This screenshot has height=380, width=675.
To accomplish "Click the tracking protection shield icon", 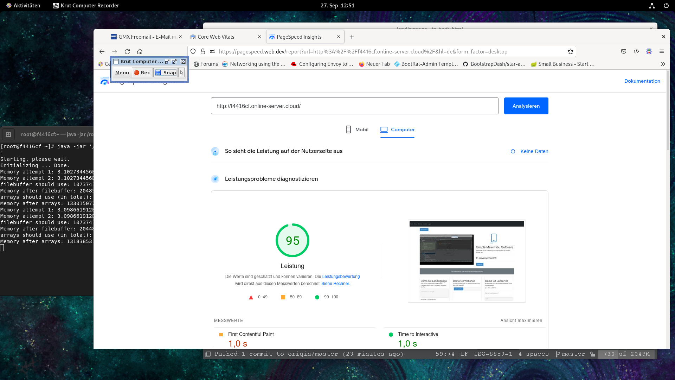I will [193, 51].
